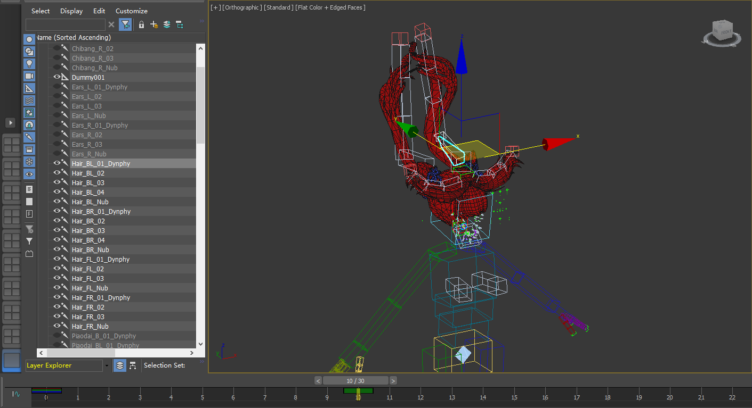Show hidden Piaodai_B_01_Dynphy via its eye
The image size is (752, 408).
[x=56, y=336]
